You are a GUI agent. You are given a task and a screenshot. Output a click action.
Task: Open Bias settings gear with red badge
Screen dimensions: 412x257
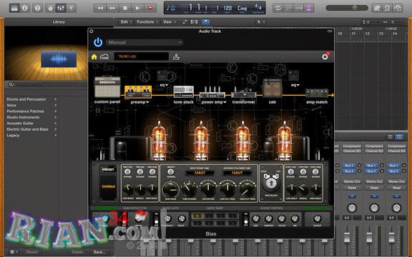325,56
